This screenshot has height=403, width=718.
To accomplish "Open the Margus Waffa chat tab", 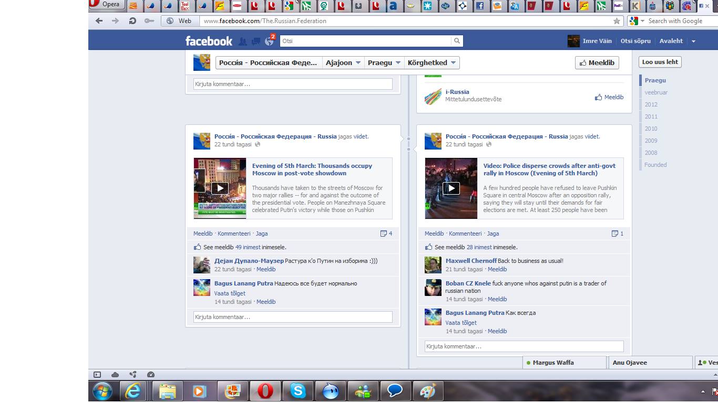I will click(565, 363).
